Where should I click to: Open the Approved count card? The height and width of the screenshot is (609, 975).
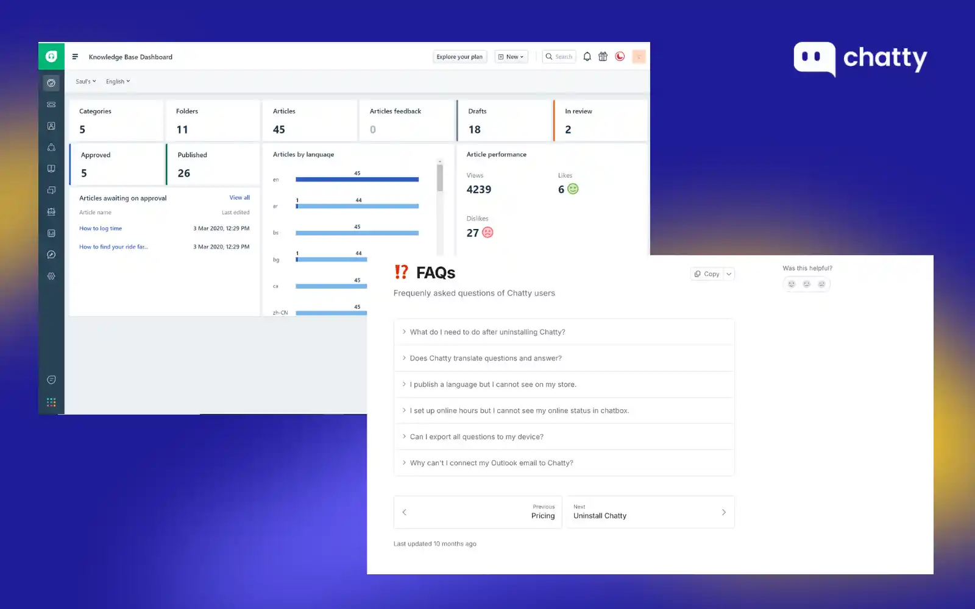(117, 164)
